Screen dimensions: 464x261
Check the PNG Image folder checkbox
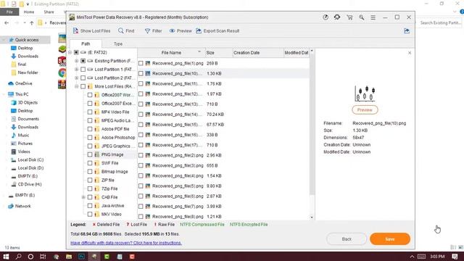coord(90,154)
